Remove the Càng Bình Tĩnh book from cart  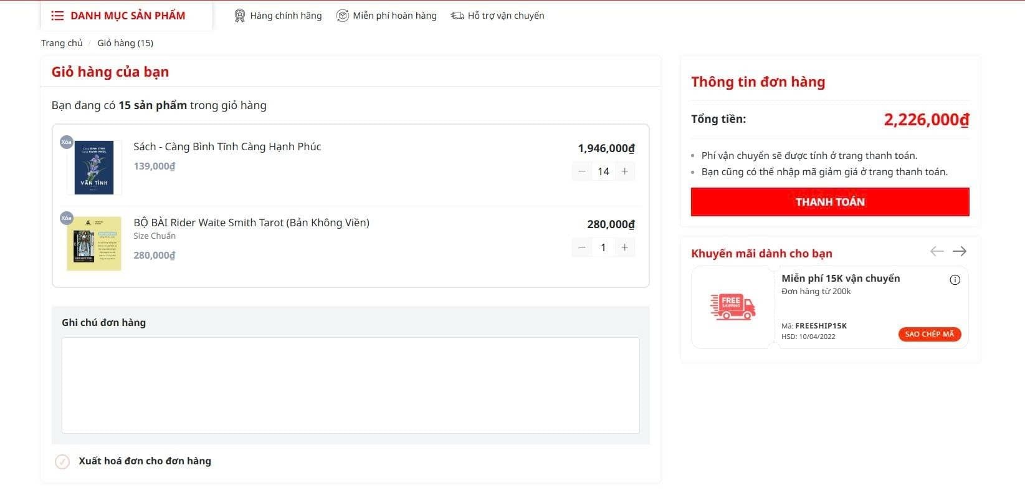tap(66, 142)
